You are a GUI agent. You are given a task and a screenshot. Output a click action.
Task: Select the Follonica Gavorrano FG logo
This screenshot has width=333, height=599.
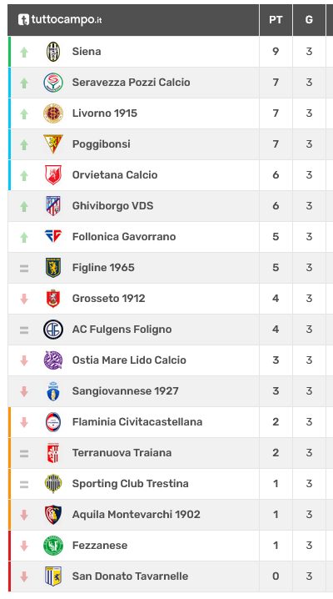[53, 236]
